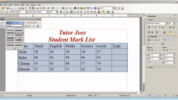Close the Border Style popup
This screenshot has height=100, width=178.
pos(22,23)
